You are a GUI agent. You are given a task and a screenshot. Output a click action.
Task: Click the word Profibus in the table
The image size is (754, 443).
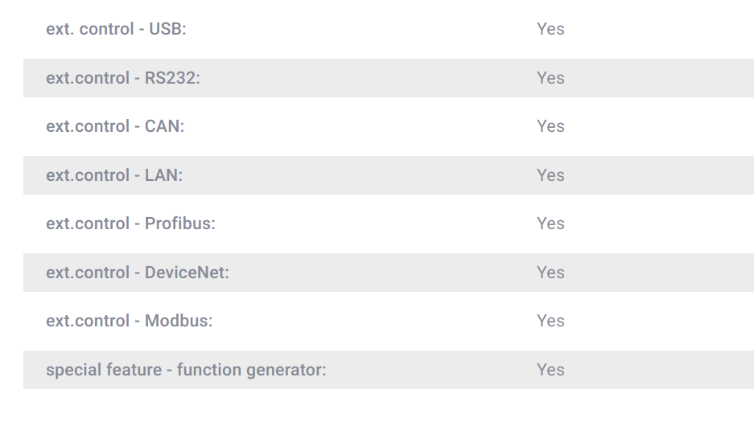click(x=179, y=224)
